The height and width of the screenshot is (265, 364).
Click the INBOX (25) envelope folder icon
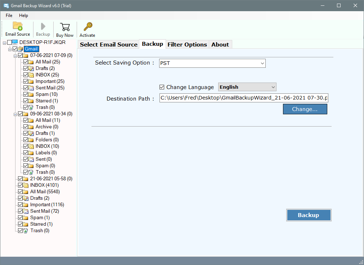coord(31,75)
